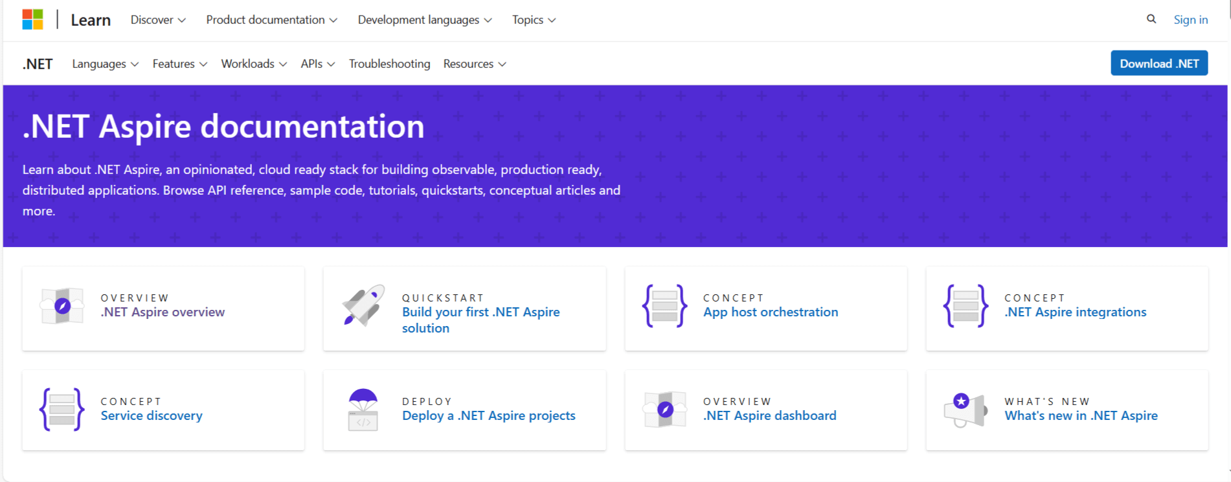Click the WHAT'S NEW label text
The width and height of the screenshot is (1231, 482).
pyautogui.click(x=1047, y=402)
